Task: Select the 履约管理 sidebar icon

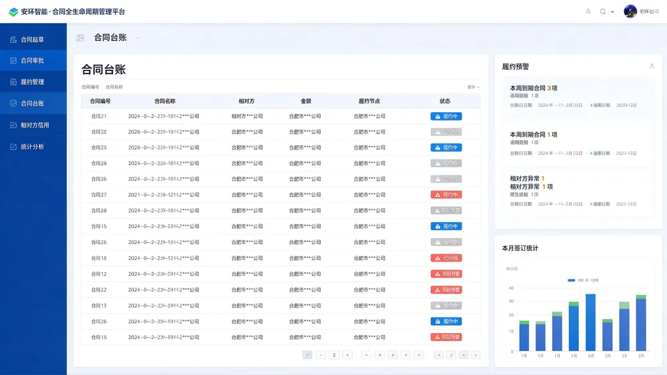Action: (x=13, y=81)
